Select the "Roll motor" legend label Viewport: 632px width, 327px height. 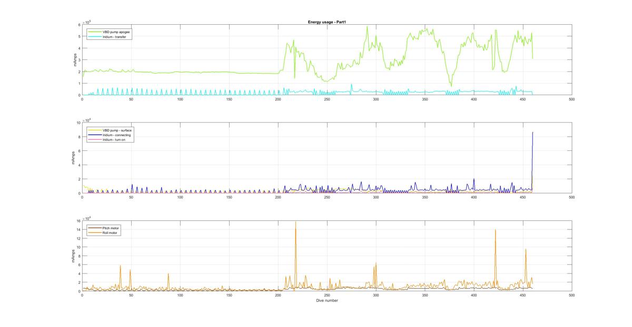pyautogui.click(x=110, y=232)
